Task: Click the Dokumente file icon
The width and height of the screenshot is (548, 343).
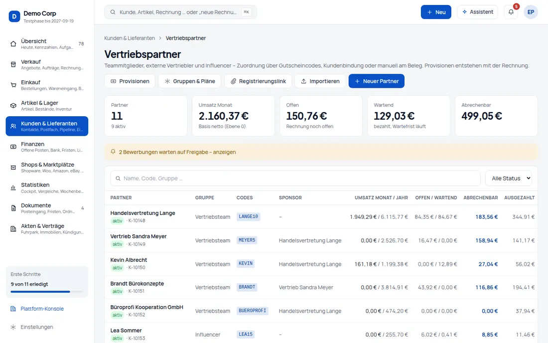Action: [x=13, y=208]
